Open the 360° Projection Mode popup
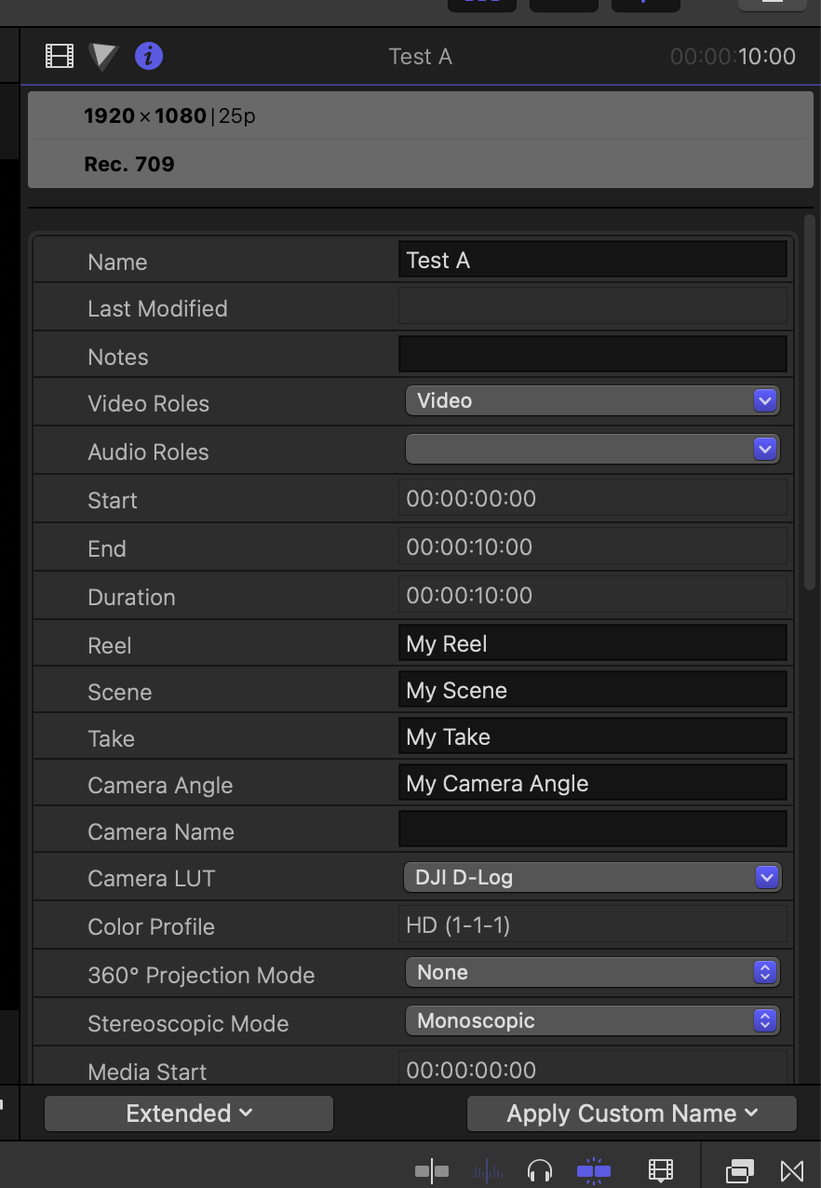The height and width of the screenshot is (1188, 821). coord(592,973)
